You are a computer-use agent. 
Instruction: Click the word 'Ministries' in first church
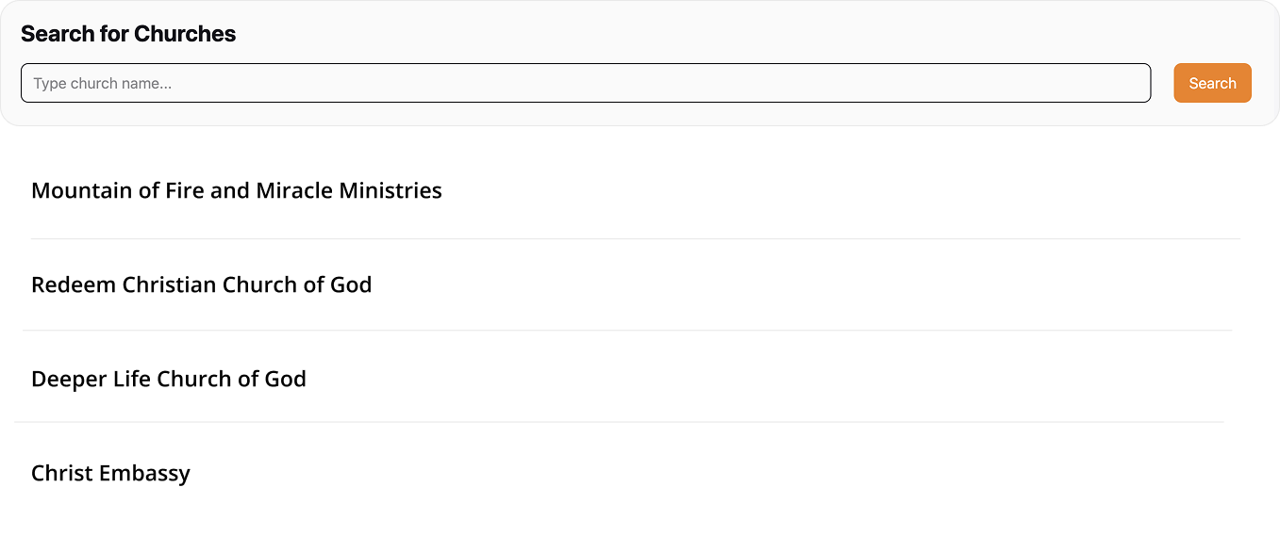tap(391, 190)
